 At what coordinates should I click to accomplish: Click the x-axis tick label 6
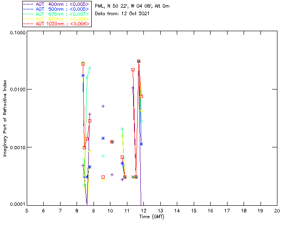(44, 211)
